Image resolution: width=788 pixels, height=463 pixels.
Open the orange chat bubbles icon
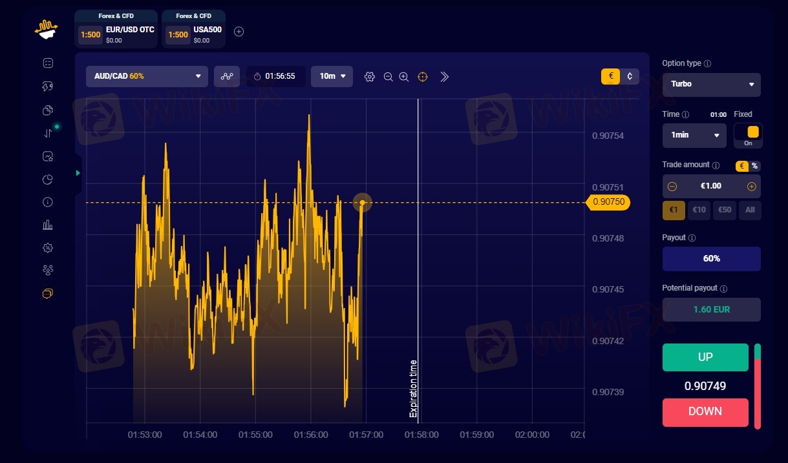(x=48, y=294)
